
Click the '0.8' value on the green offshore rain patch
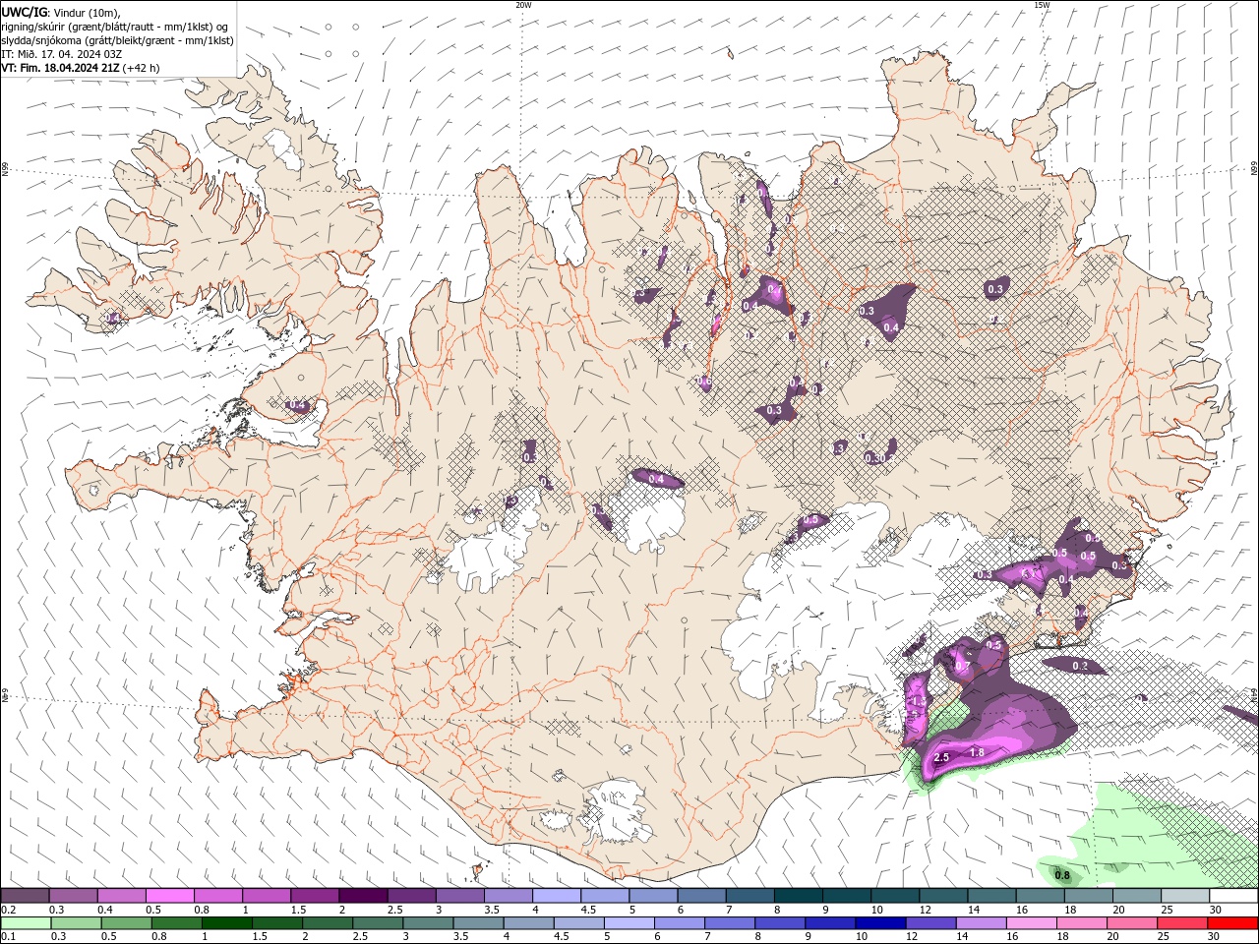(1062, 875)
